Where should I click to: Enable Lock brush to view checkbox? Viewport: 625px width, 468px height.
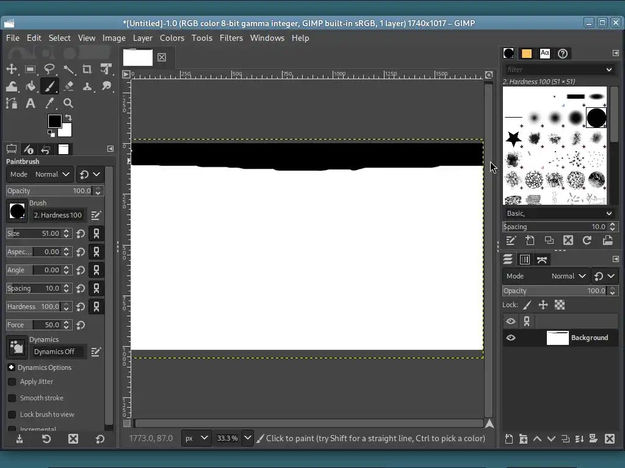pos(12,414)
